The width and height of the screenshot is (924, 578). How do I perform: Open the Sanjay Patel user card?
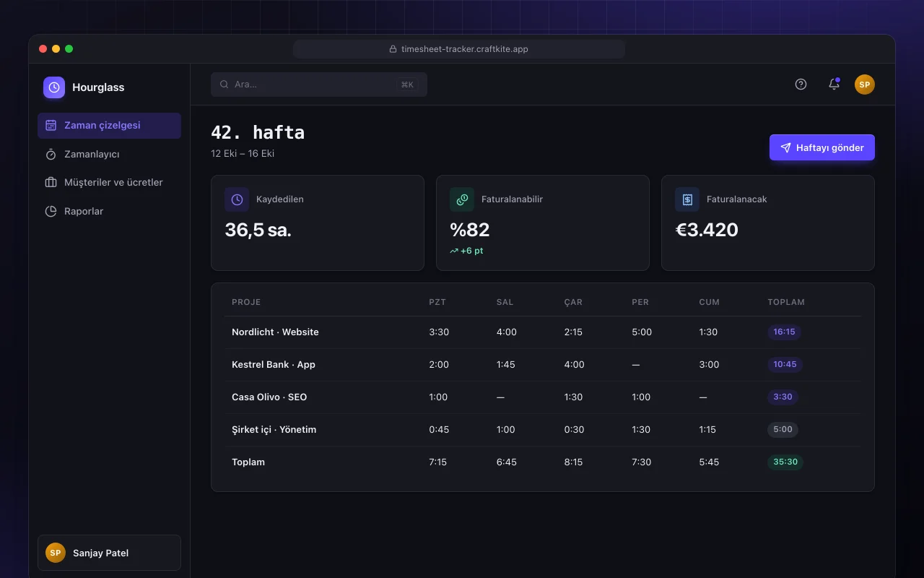click(109, 553)
